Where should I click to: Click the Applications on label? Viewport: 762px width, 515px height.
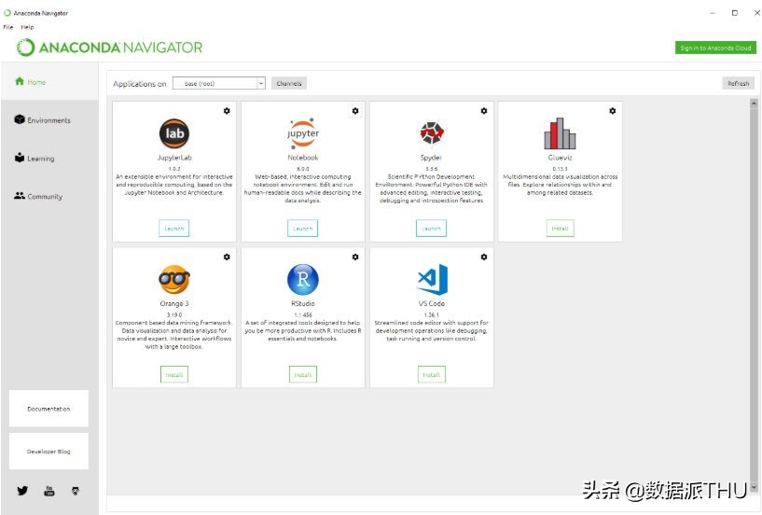point(140,84)
